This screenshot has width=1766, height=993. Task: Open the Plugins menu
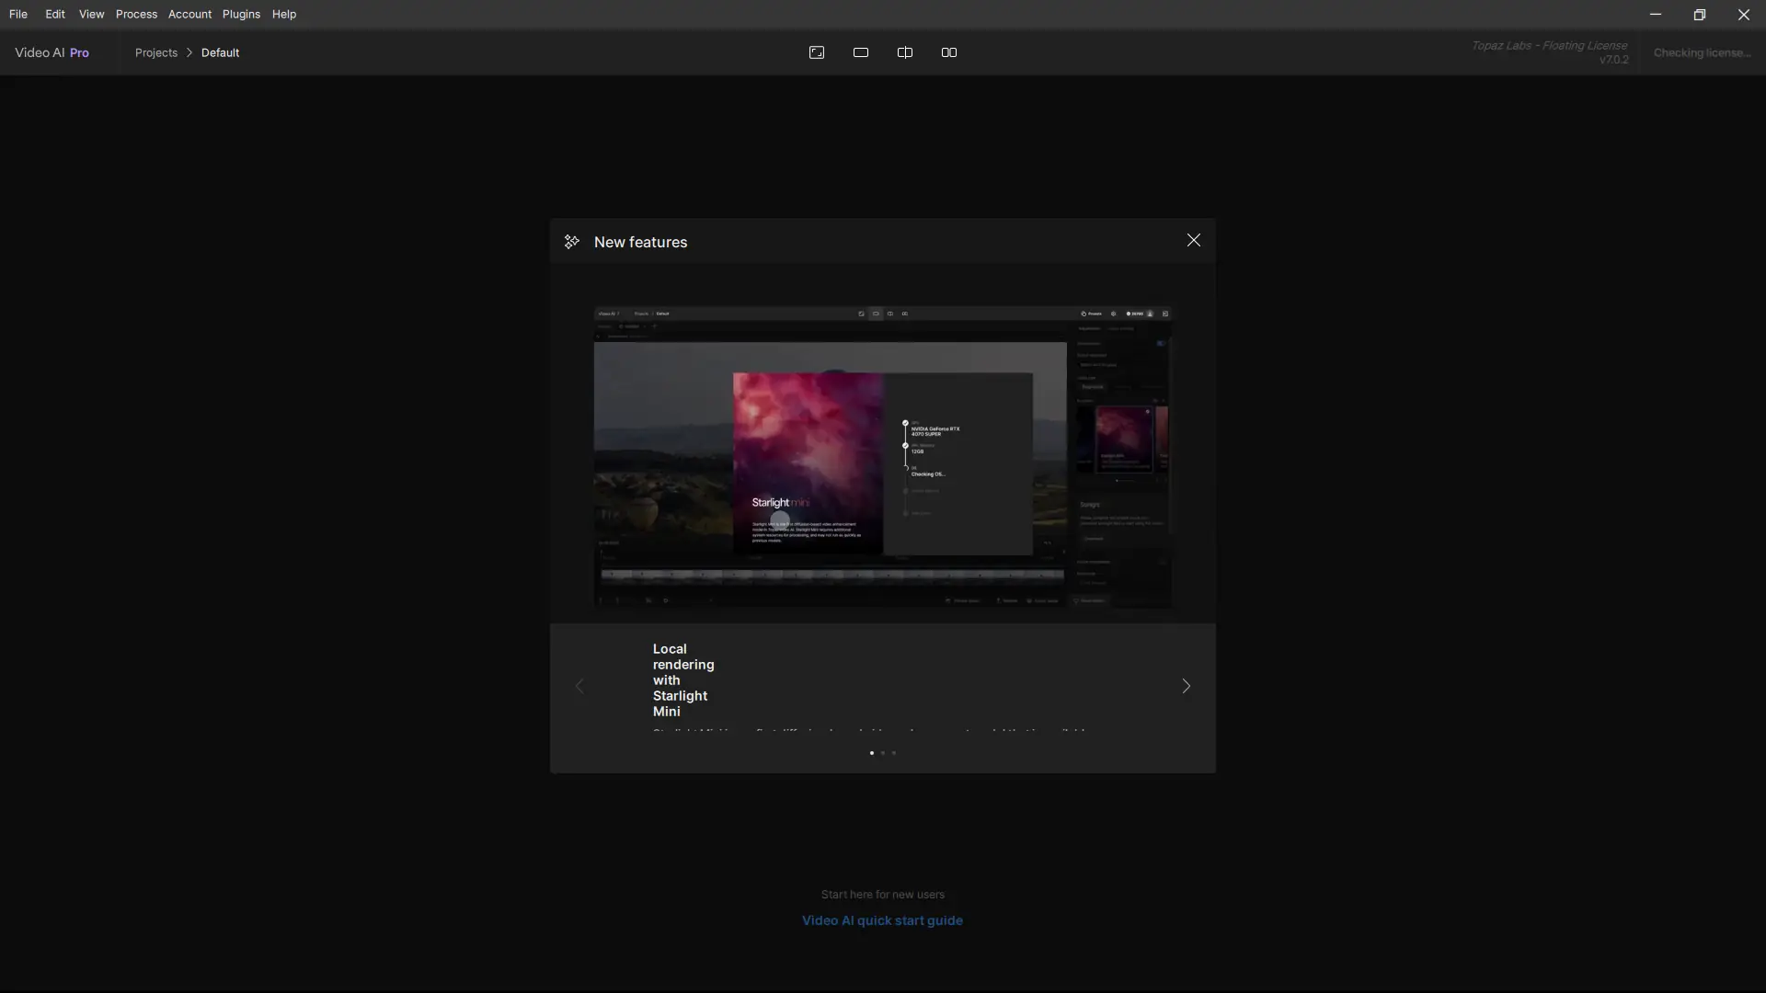[241, 14]
